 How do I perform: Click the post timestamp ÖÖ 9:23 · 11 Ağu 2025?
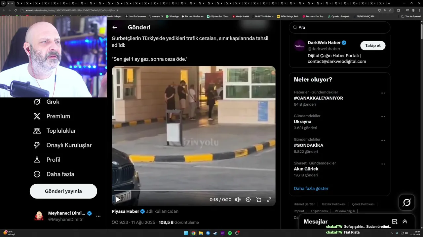[133, 222]
